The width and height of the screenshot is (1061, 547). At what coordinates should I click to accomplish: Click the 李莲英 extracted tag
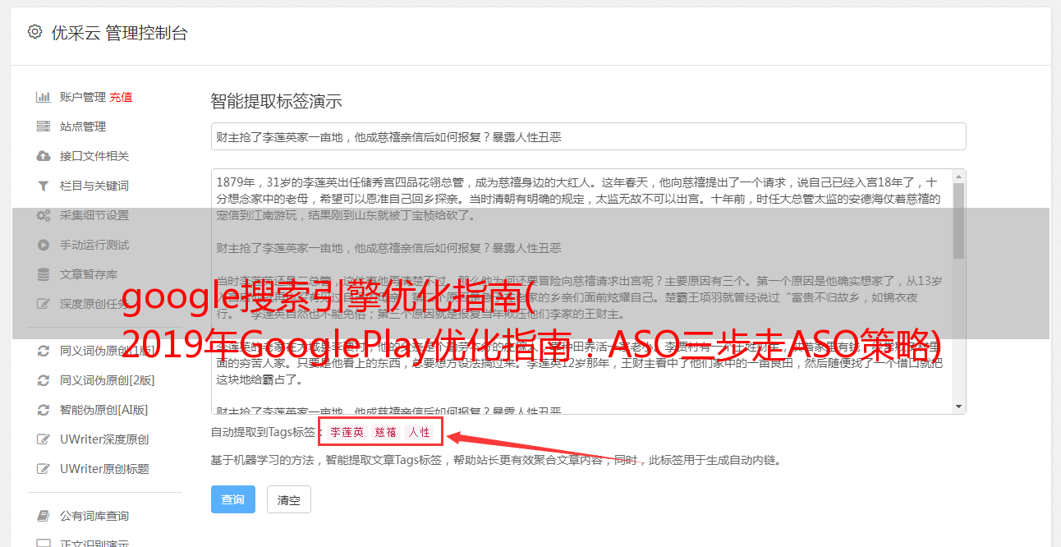click(x=347, y=432)
